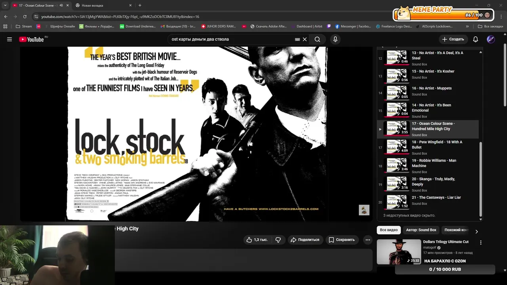The image size is (507, 285).
Task: Run search with the magnifier button
Action: 317,39
